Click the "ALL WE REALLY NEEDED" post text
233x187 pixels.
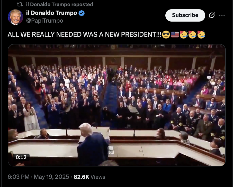84,34
